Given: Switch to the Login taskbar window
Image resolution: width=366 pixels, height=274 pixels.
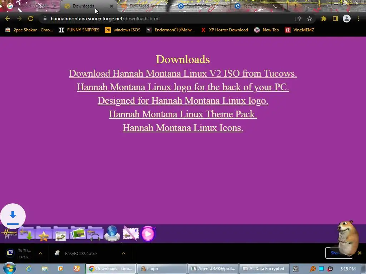Looking at the screenshot, I should 162,269.
